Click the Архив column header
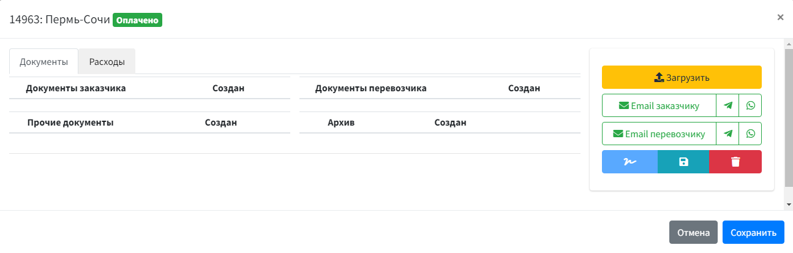 pos(341,123)
